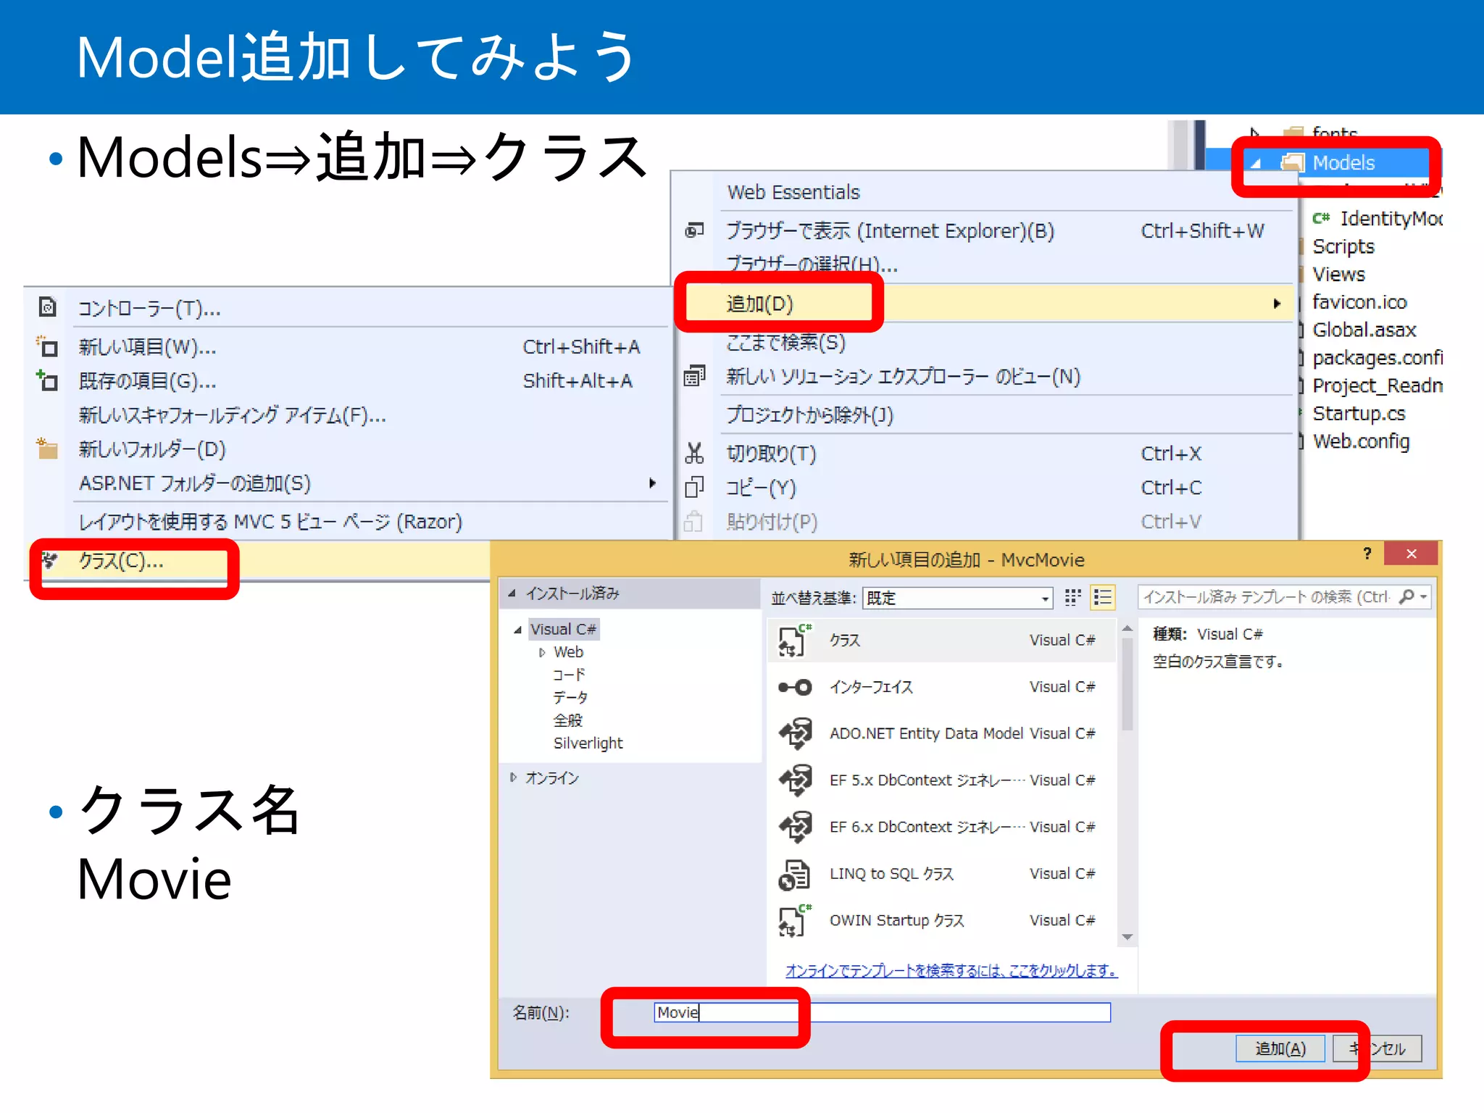This screenshot has width=1484, height=1113.
Task: Close the 新しい項目の追加 dialog
Action: 1411,554
